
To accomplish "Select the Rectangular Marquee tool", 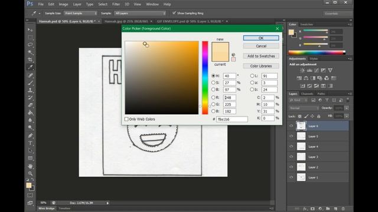I will tap(30, 37).
